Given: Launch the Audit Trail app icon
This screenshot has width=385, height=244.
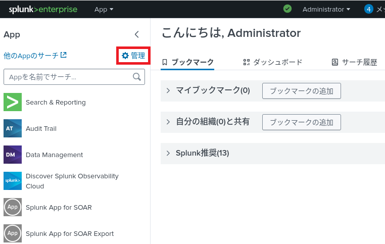Looking at the screenshot, I should point(13,128).
